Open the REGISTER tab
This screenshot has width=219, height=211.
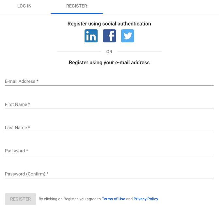coord(77,6)
